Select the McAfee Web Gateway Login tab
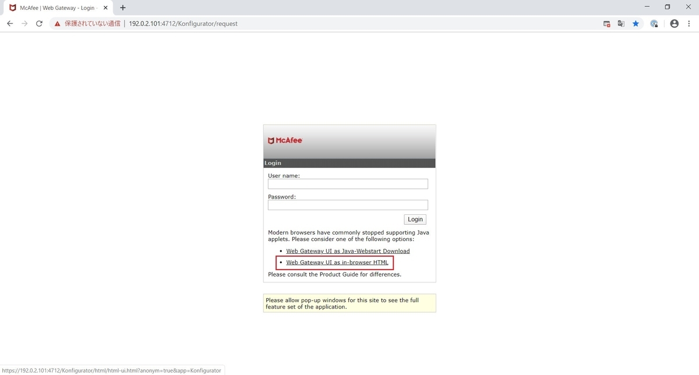This screenshot has height=375, width=699. pos(57,8)
